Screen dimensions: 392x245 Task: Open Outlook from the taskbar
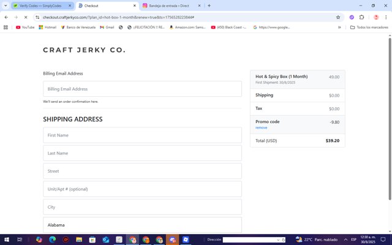pos(106,239)
